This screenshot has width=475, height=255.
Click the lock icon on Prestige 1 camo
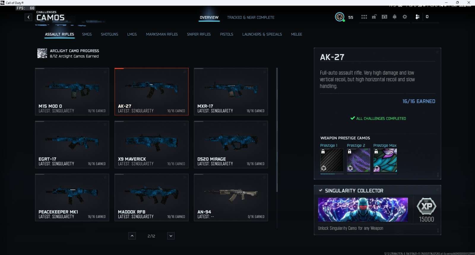pyautogui.click(x=323, y=152)
